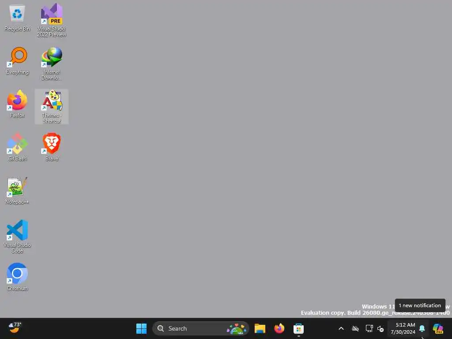The width and height of the screenshot is (452, 339).
Task: Select the Themes Shortcut desktop icon
Action: coord(52,107)
